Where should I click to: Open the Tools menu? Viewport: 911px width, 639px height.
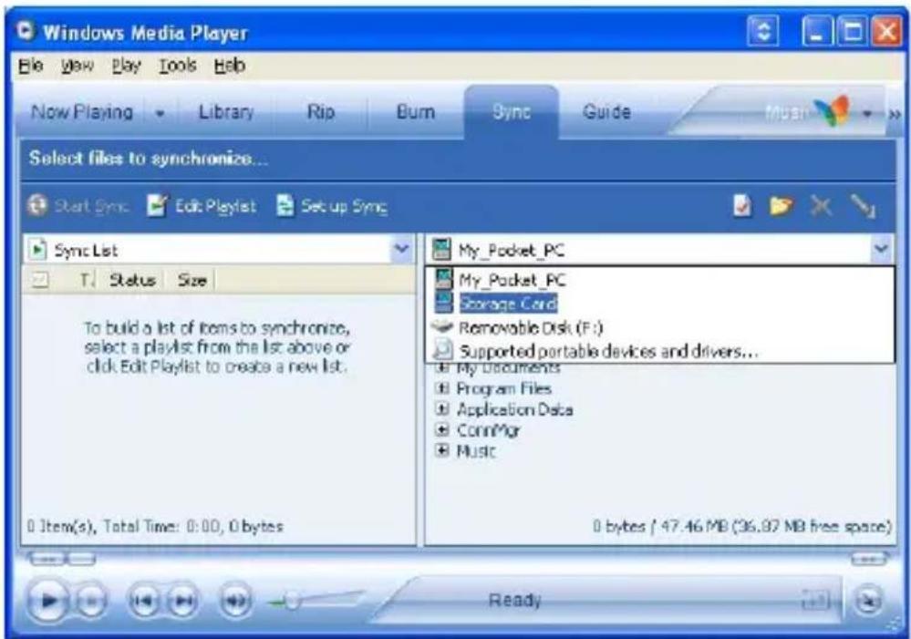pos(178,65)
